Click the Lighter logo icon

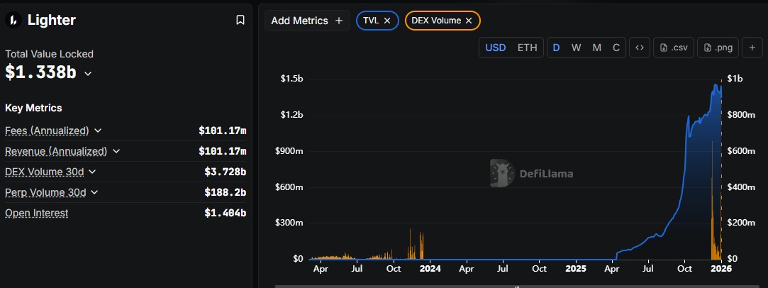(x=13, y=21)
